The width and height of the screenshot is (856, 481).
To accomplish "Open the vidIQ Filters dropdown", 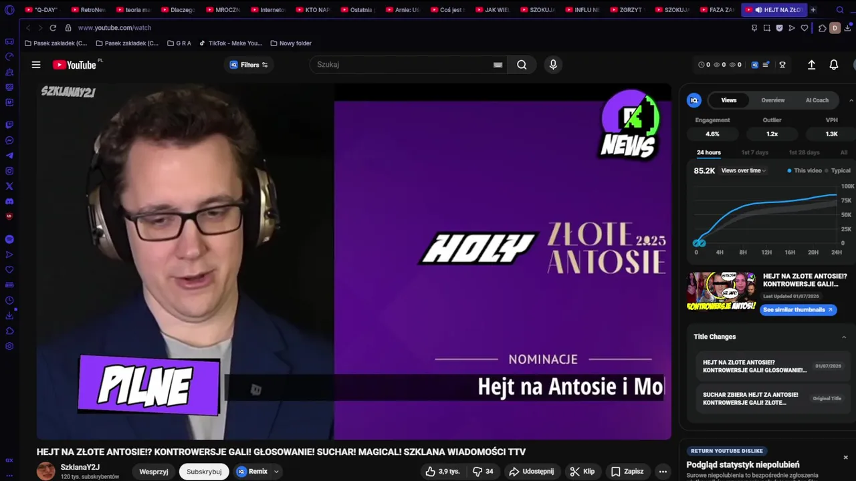I will pyautogui.click(x=249, y=65).
